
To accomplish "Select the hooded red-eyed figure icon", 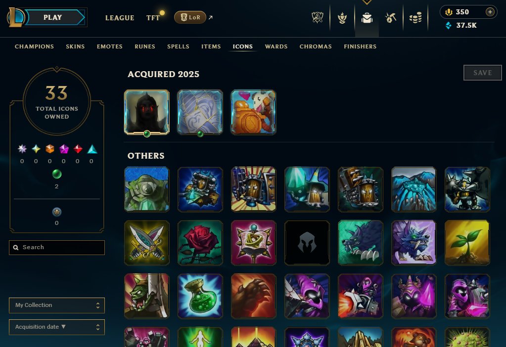I will [x=147, y=112].
